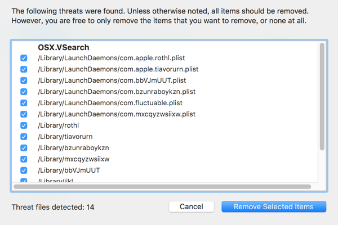Click the Cancel button
This screenshot has height=225, width=338.
tap(191, 207)
